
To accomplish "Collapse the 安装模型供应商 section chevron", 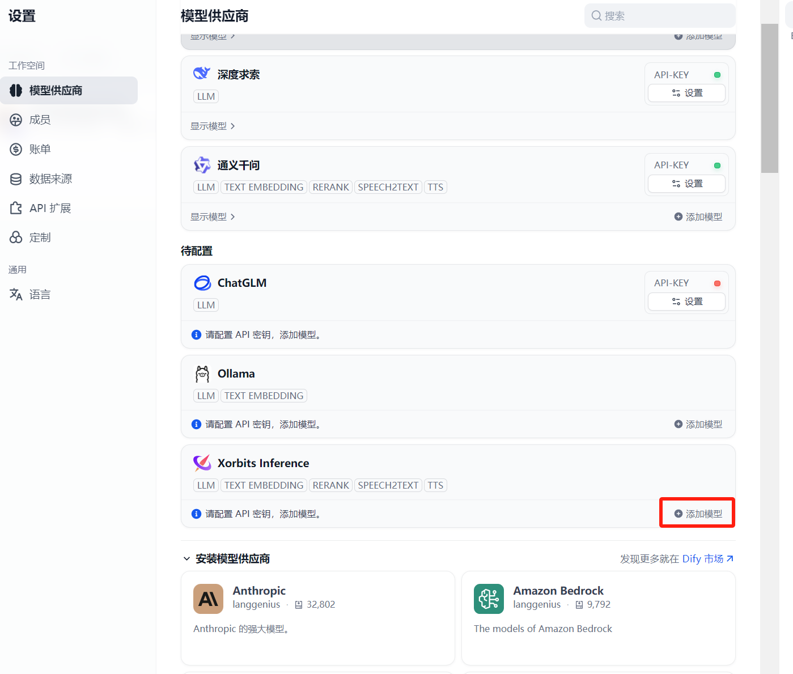I will coord(186,559).
